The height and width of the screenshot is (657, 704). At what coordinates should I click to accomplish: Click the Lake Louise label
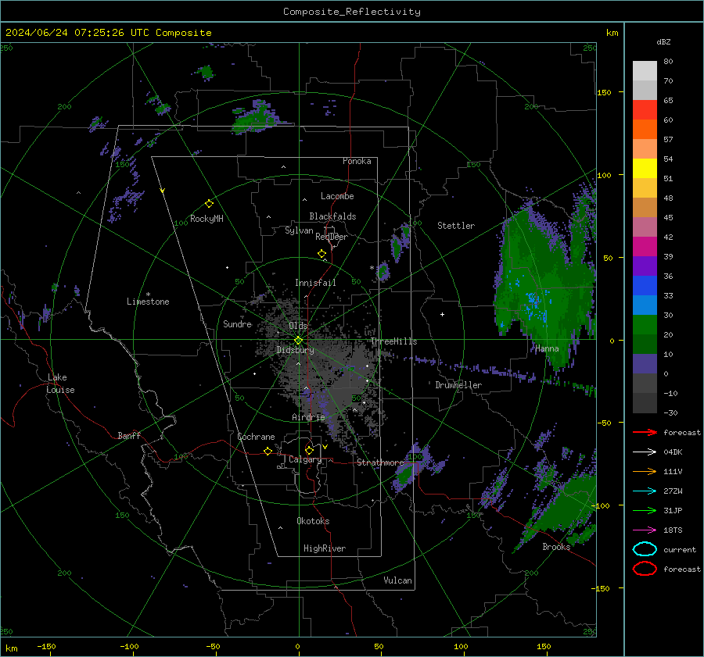(60, 384)
